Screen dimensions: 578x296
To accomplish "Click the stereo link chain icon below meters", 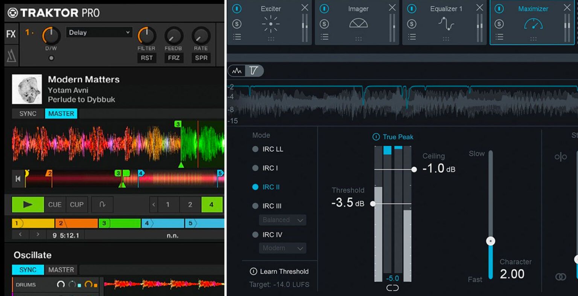I will tap(392, 288).
